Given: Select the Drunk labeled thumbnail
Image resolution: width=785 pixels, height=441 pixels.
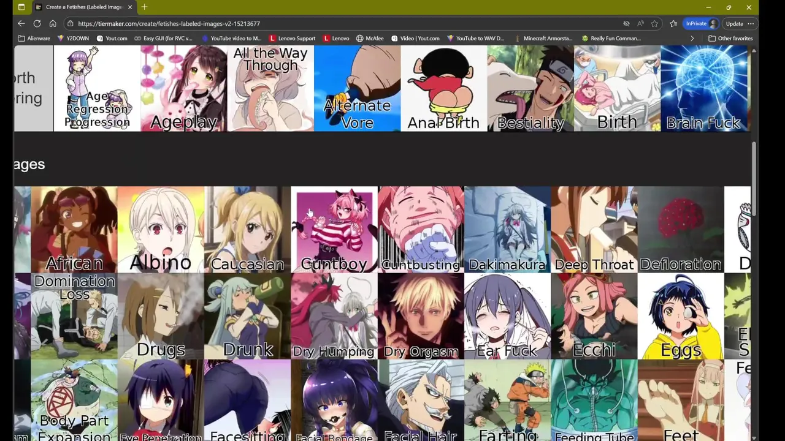Looking at the screenshot, I should point(247,315).
